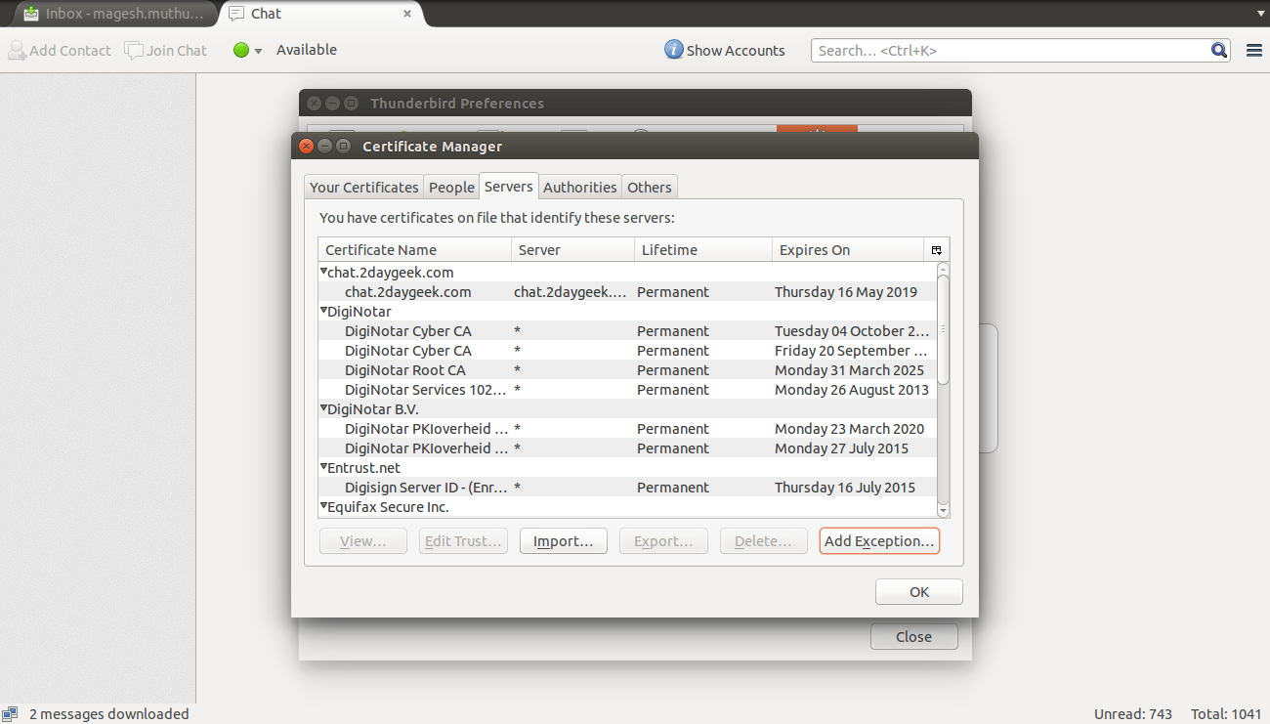The image size is (1270, 724).
Task: Click the certificate list scrollbar thumb
Action: click(943, 328)
